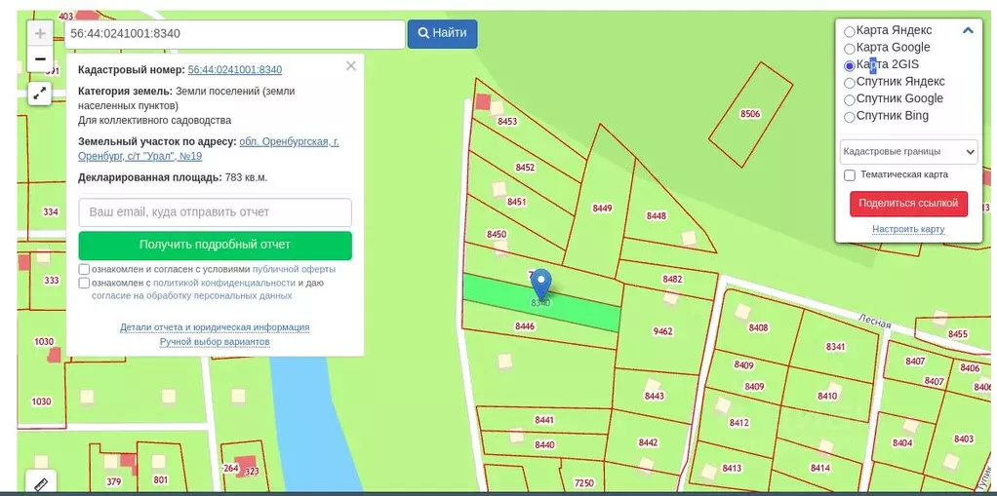Tick the privacy policy consent checkbox

pyautogui.click(x=85, y=284)
